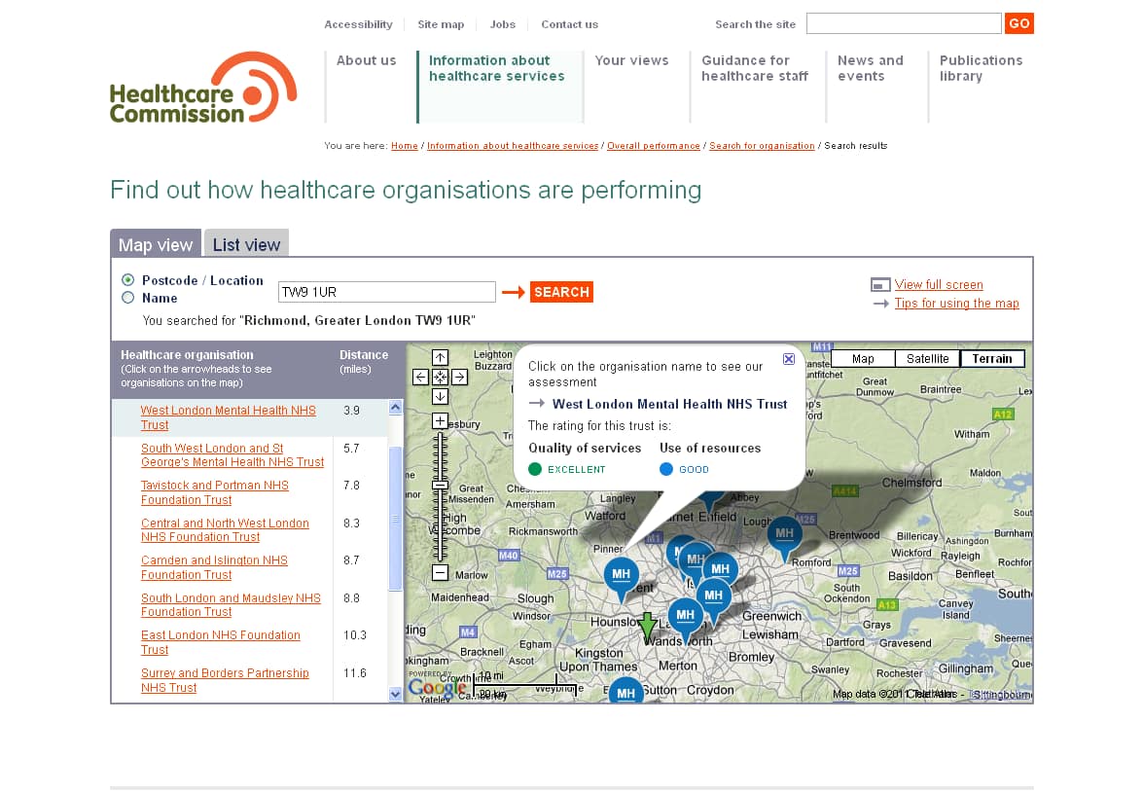Image resolution: width=1143 pixels, height=794 pixels.
Task: Switch to the List view tab
Action: pyautogui.click(x=246, y=245)
